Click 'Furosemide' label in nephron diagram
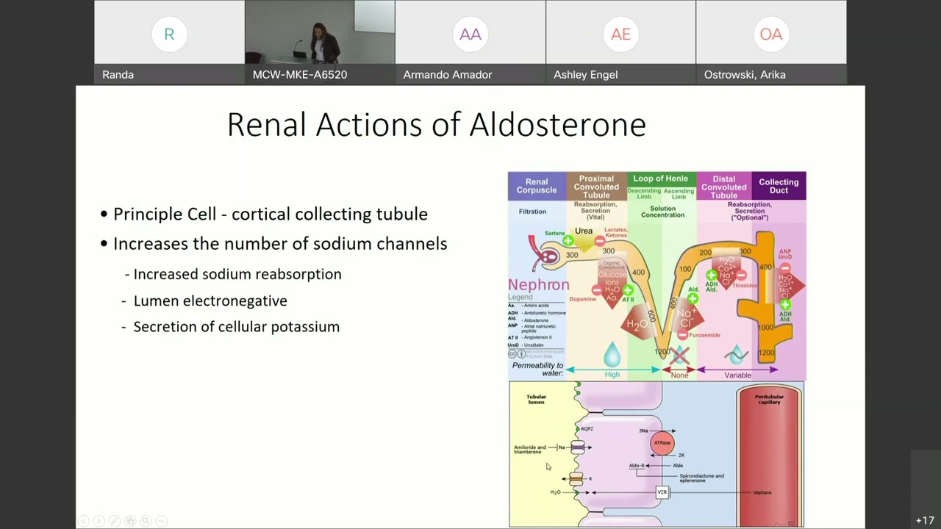 click(704, 335)
